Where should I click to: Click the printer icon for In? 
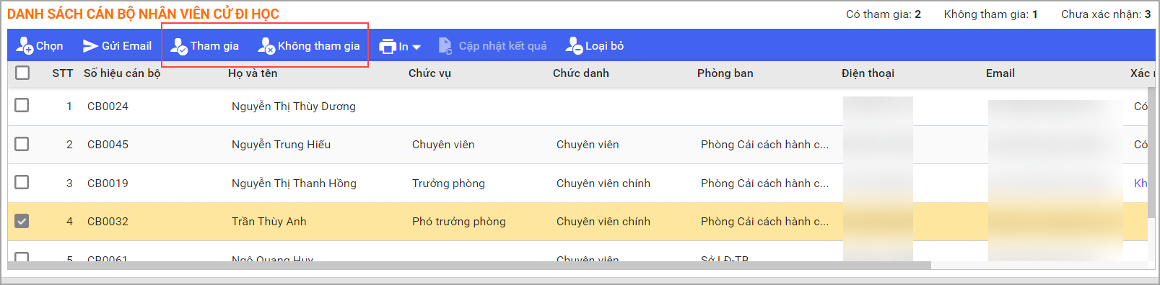[x=388, y=47]
